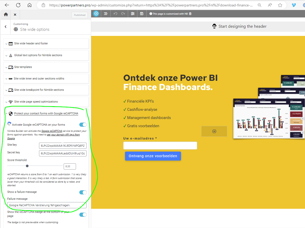Expand Global text options for Nimble sections
This screenshot has height=228, width=305.
46,55
